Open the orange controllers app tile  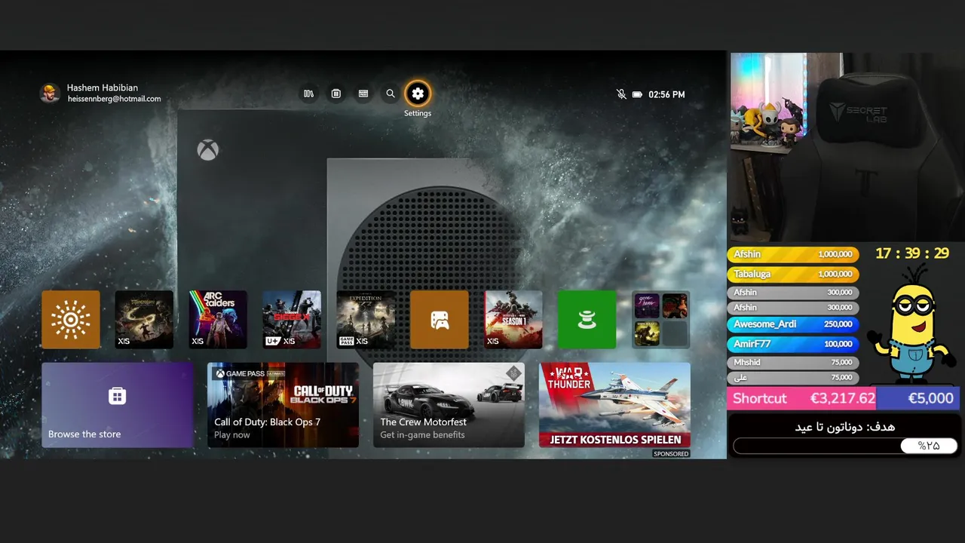[x=440, y=320]
